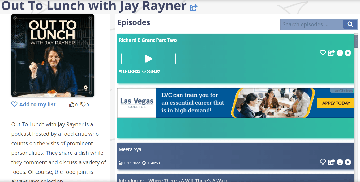Open the Meera Syal episode title
The image size is (360, 182).
point(131,149)
